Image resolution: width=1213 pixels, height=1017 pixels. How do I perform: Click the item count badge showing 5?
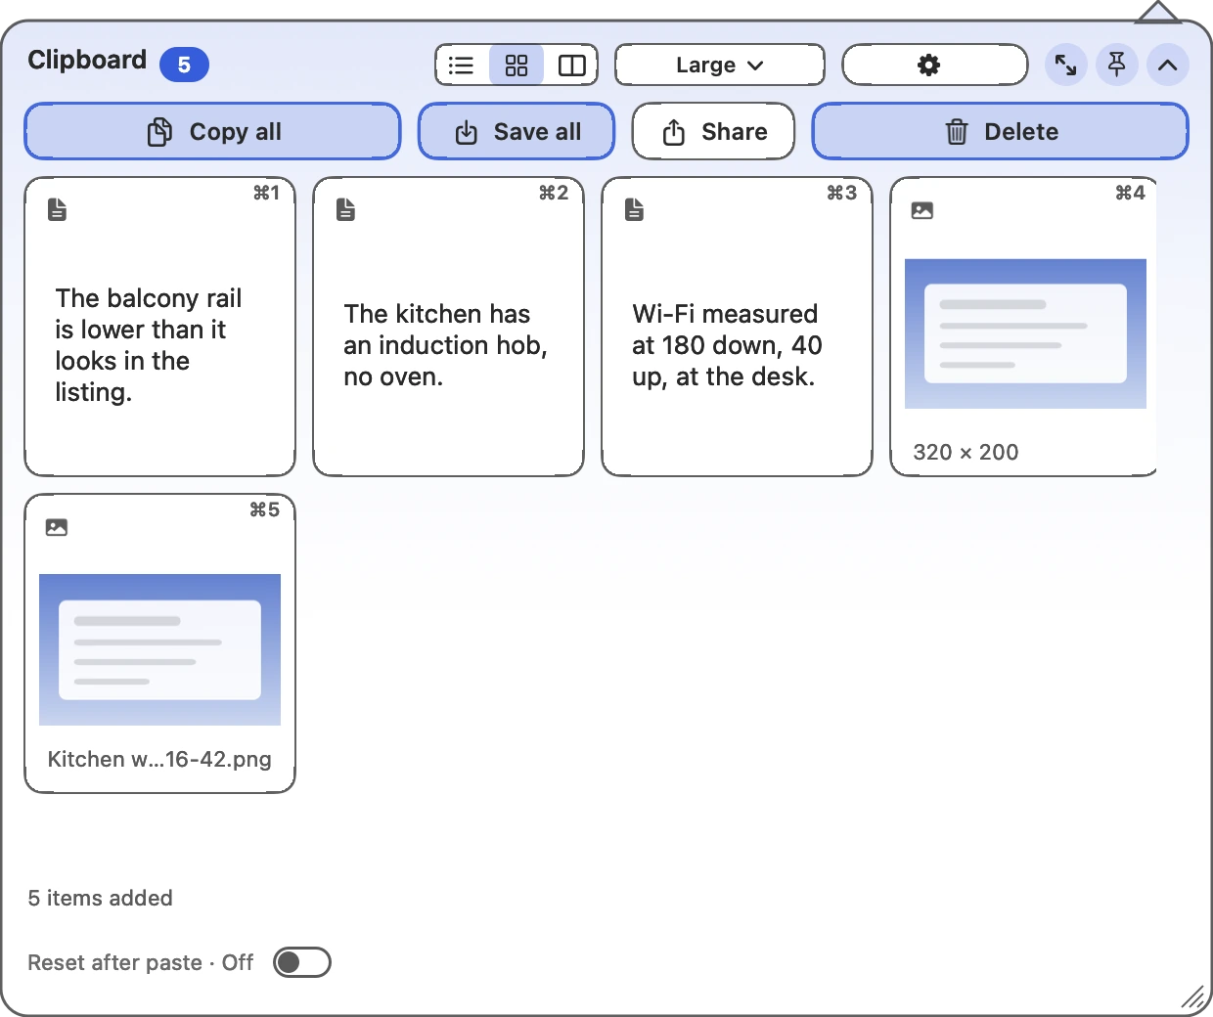point(184,65)
